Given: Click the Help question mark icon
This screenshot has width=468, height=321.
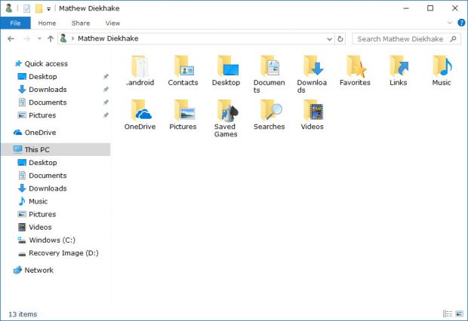Looking at the screenshot, I should 461,23.
